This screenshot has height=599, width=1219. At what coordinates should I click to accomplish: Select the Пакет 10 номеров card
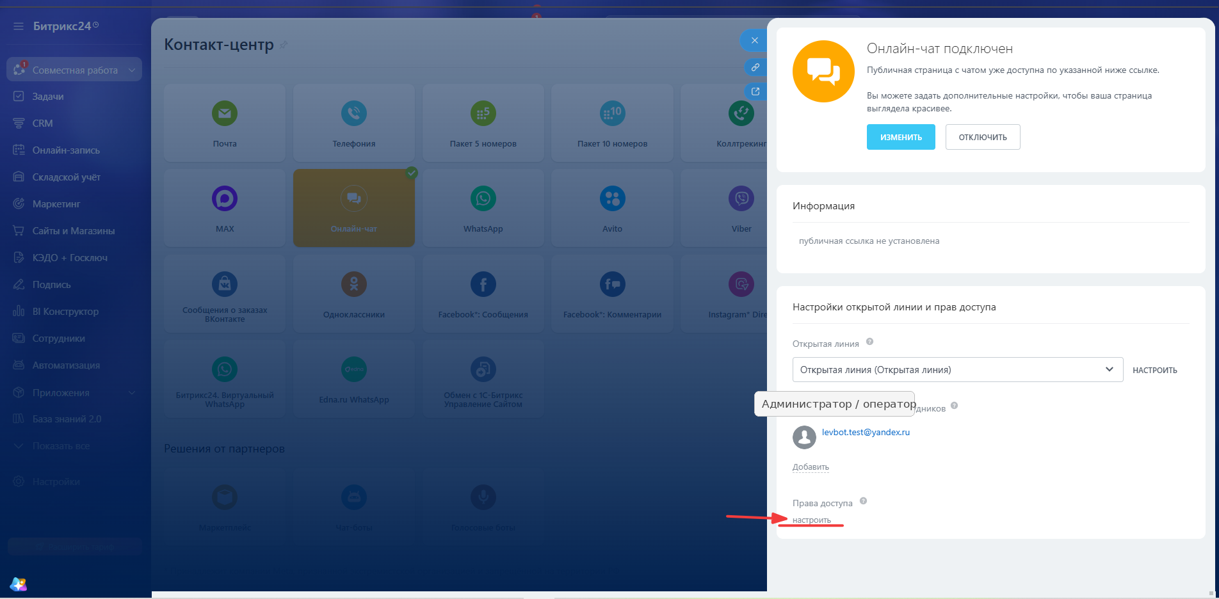[613, 123]
